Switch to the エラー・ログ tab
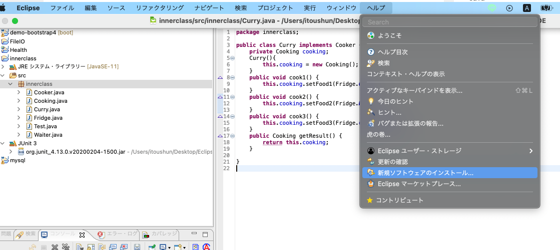This screenshot has height=250, width=560. coord(117,234)
